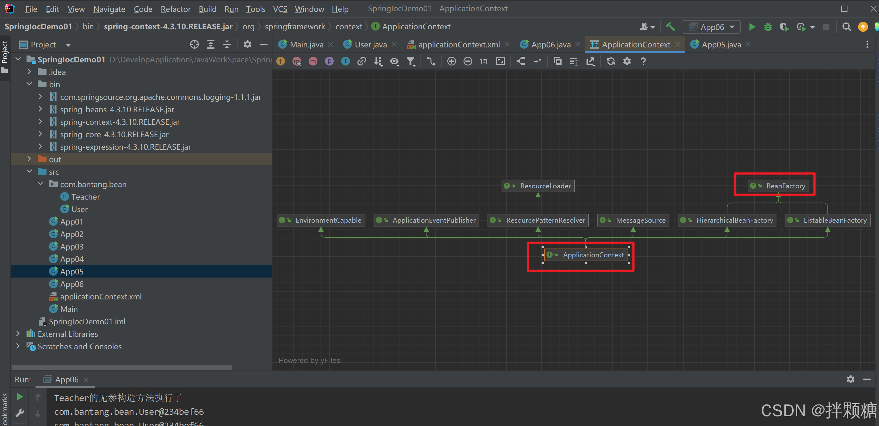Click zoom in diagram icon
This screenshot has height=426, width=879.
tap(451, 61)
